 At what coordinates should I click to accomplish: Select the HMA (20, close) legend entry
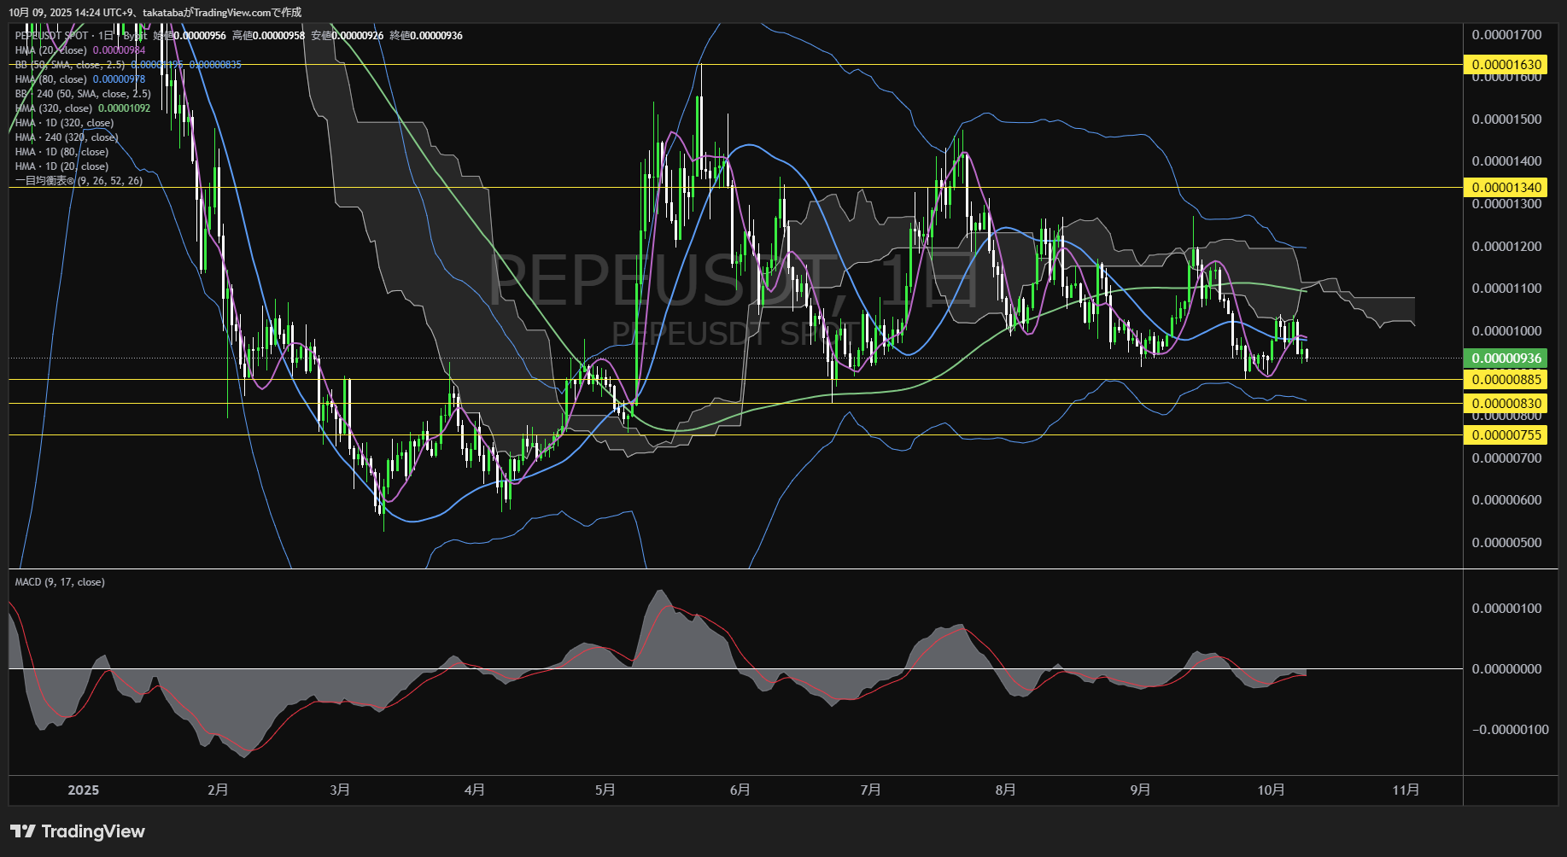51,50
